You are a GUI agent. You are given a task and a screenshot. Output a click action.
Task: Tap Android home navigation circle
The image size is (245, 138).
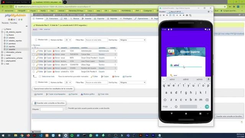click(186, 113)
